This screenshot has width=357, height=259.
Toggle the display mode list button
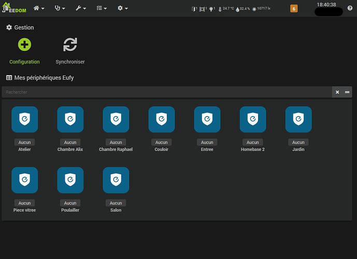(347, 92)
